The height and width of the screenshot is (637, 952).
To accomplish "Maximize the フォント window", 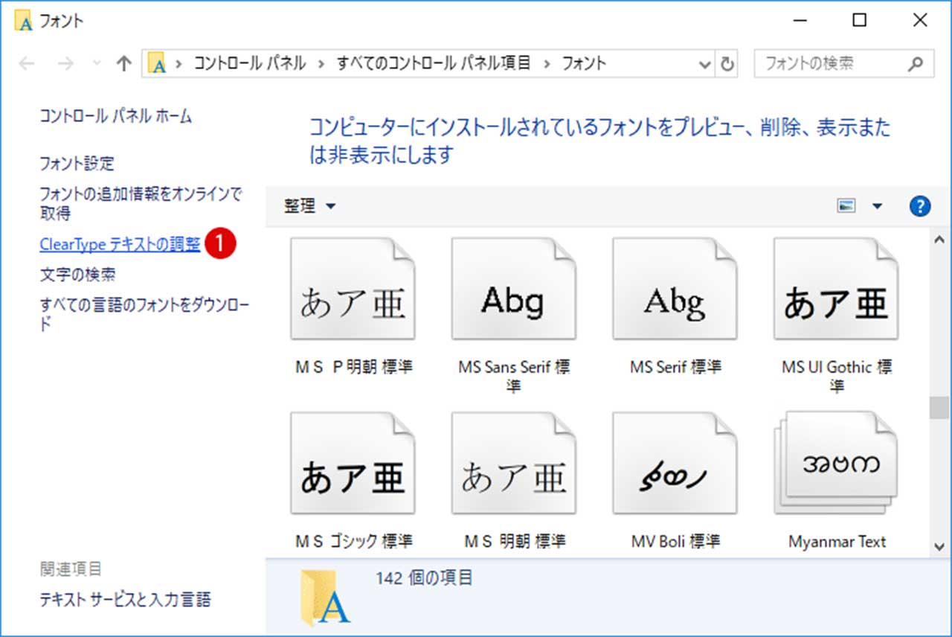I will pyautogui.click(x=860, y=21).
